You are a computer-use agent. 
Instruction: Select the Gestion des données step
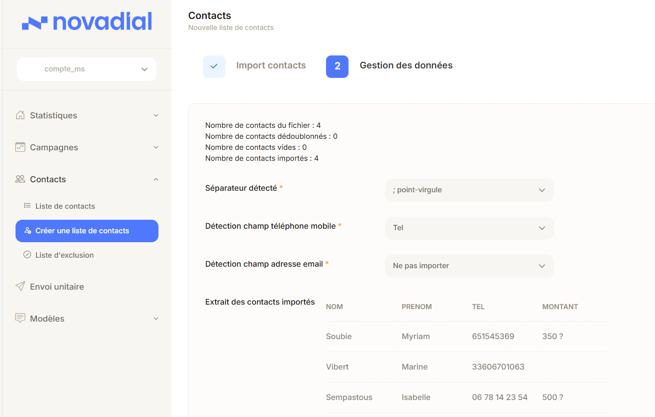[406, 65]
